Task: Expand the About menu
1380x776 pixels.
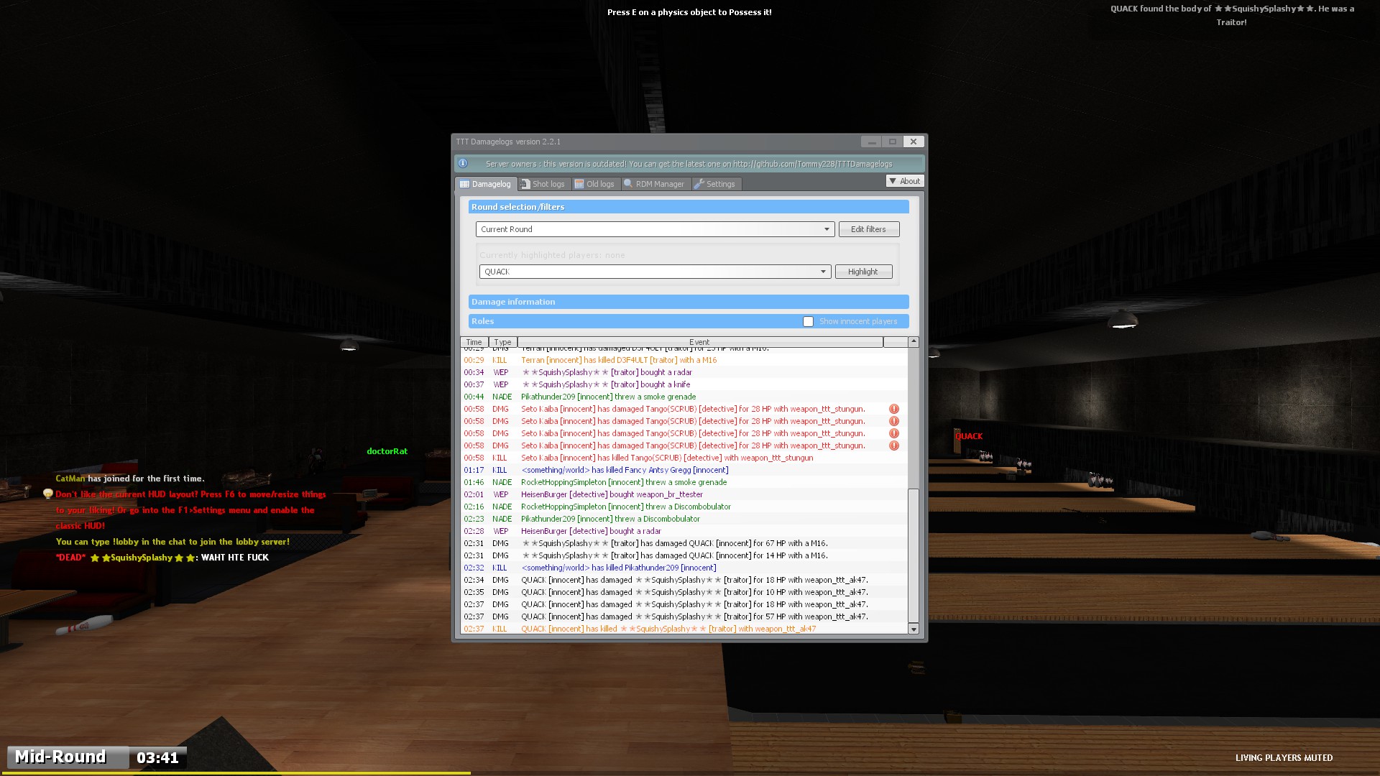Action: click(x=905, y=181)
